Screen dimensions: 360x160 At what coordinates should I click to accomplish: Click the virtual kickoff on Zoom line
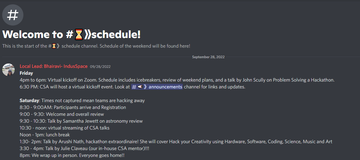point(177,80)
